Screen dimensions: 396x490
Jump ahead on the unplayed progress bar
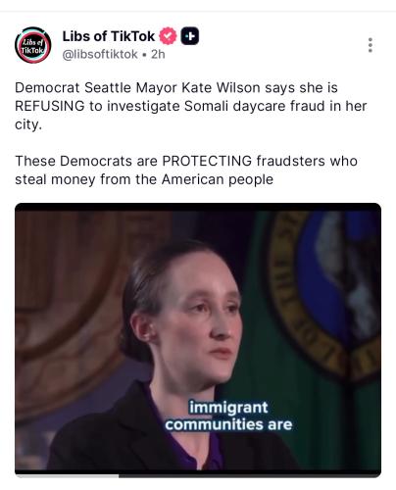(250, 475)
